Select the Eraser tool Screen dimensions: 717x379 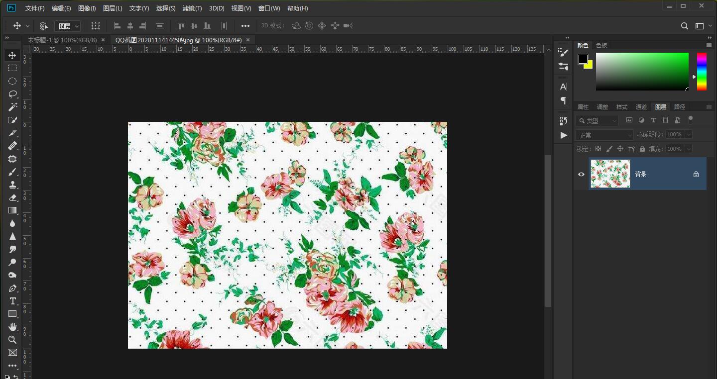coord(12,197)
